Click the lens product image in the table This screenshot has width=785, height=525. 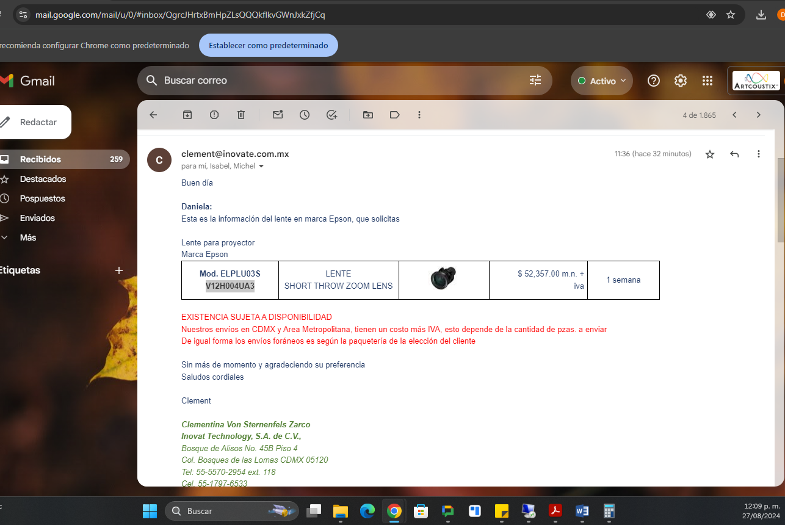tap(443, 278)
